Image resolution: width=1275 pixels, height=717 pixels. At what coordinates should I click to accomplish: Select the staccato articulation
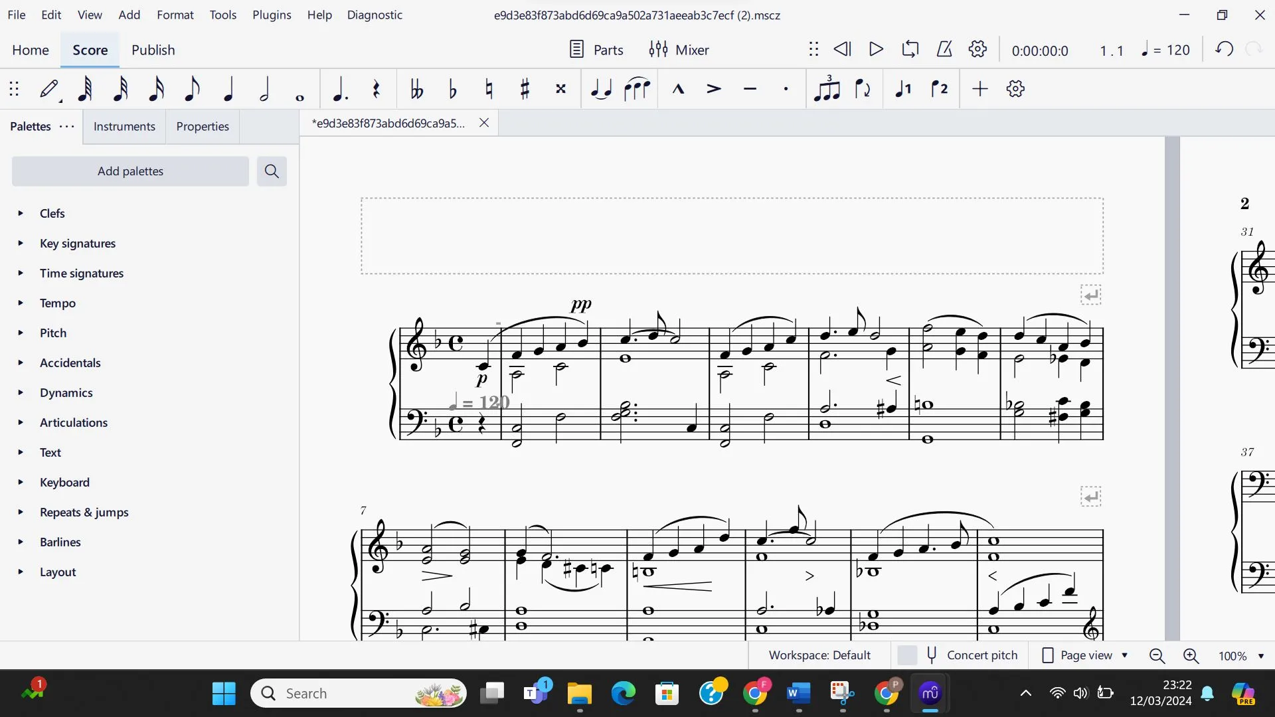(x=786, y=88)
